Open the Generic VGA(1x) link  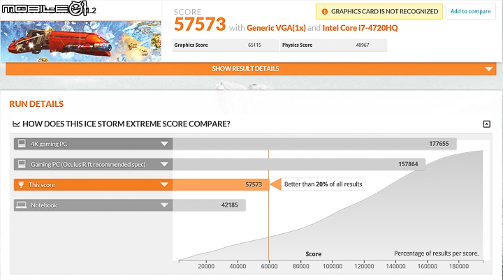(x=276, y=28)
